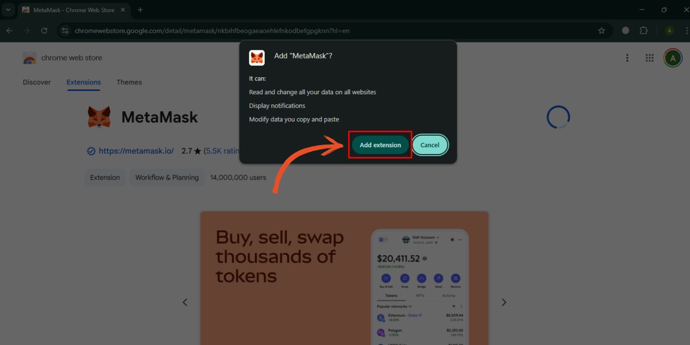Click the Add extension button

click(x=380, y=145)
